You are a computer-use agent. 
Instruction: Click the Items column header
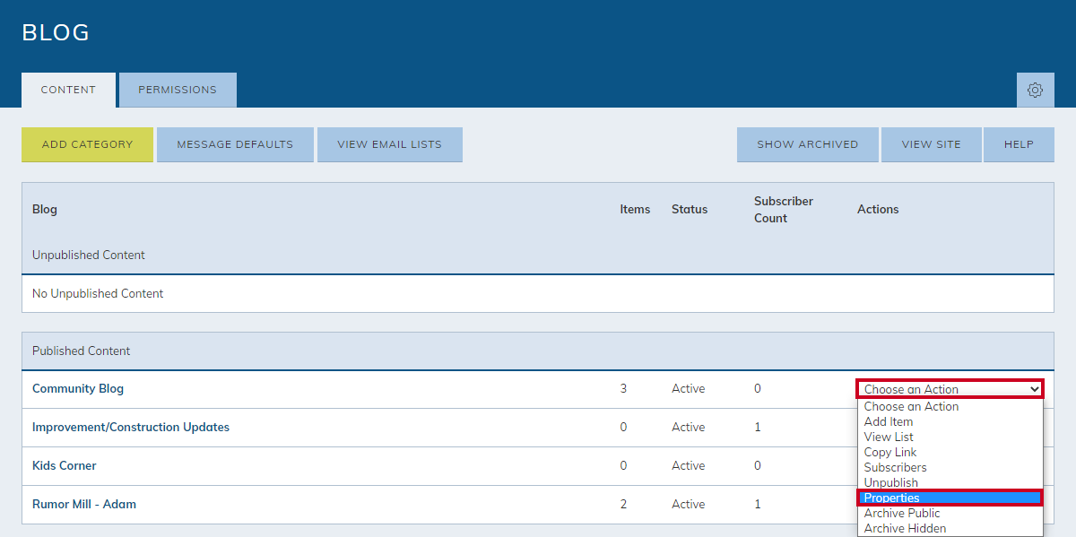pos(635,210)
